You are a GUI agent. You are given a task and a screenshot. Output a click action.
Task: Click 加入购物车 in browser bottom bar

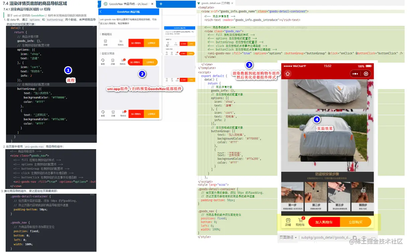[x=136, y=114]
